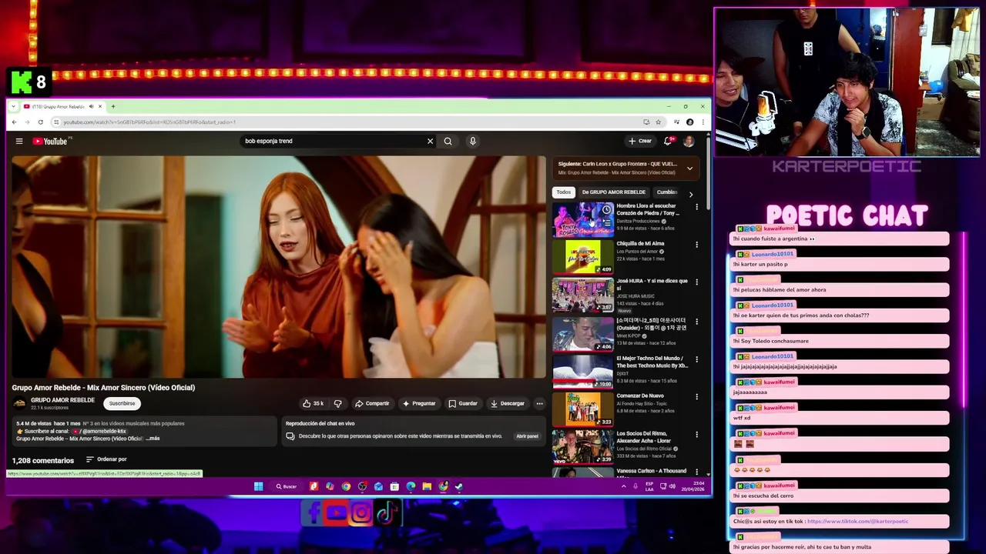Open the GRUPO AMOR REBELDE channel avatar
The height and width of the screenshot is (554, 986).
tap(19, 403)
